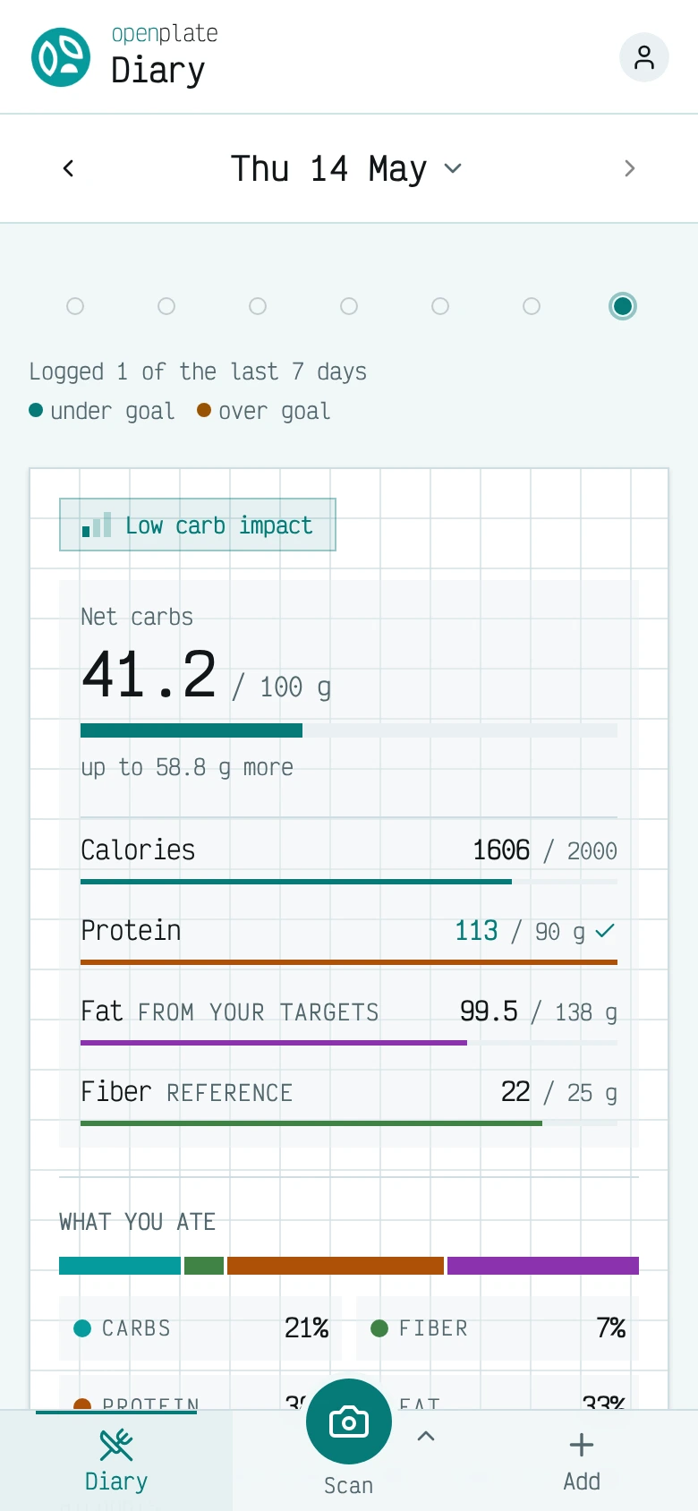Image resolution: width=698 pixels, height=1511 pixels.
Task: Expand the chevron beside the Scan button
Action: (x=426, y=1436)
